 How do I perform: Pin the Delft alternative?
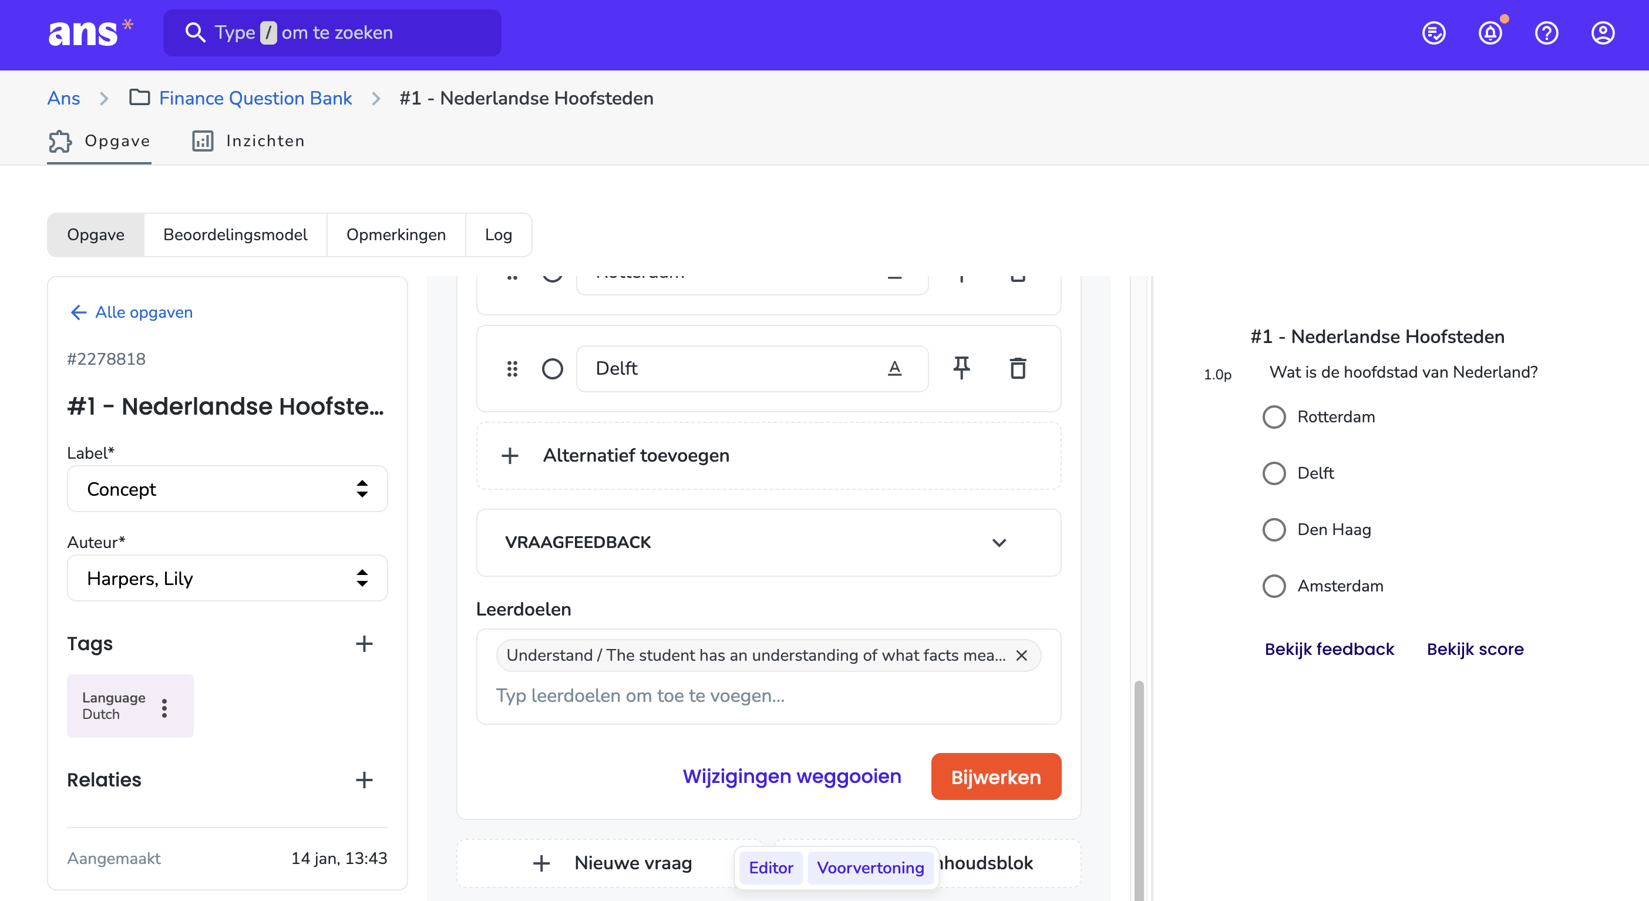[x=961, y=368]
